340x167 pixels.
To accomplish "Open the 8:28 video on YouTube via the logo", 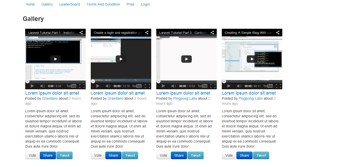I will tap(72, 86).
